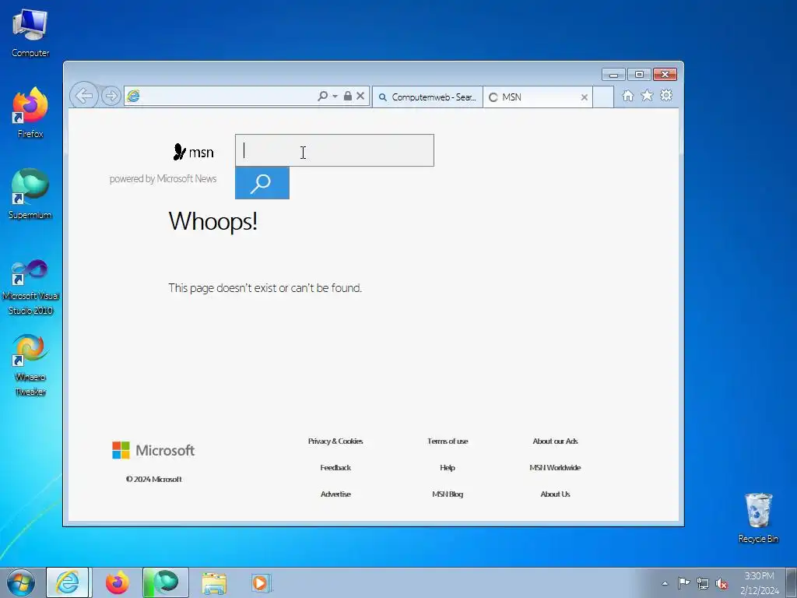Close the MSN tab

[x=584, y=97]
